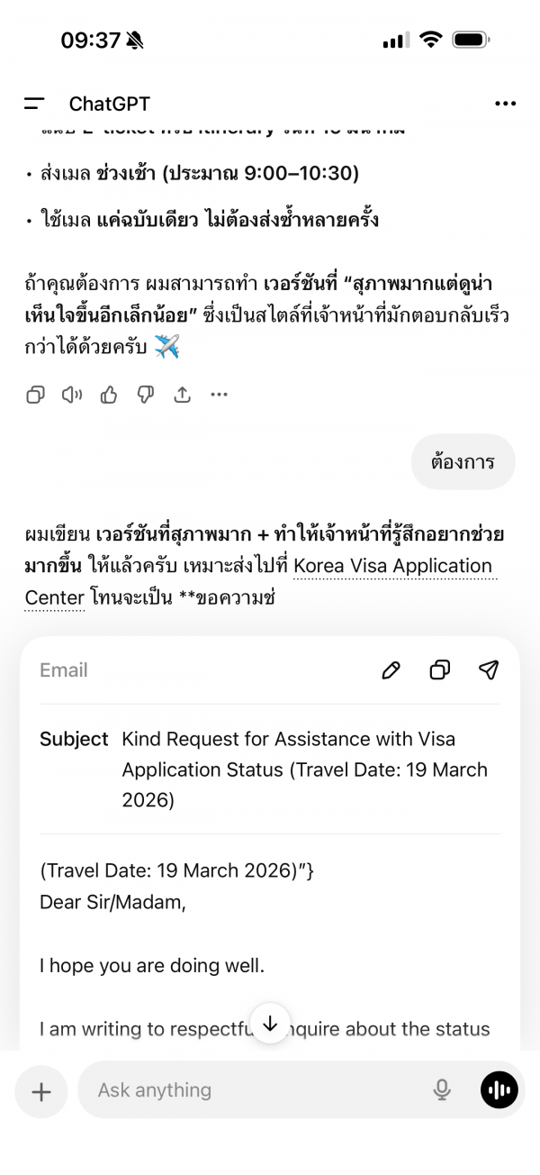Send the email draft via paper plane icon
This screenshot has width=540, height=1175.
[489, 669]
